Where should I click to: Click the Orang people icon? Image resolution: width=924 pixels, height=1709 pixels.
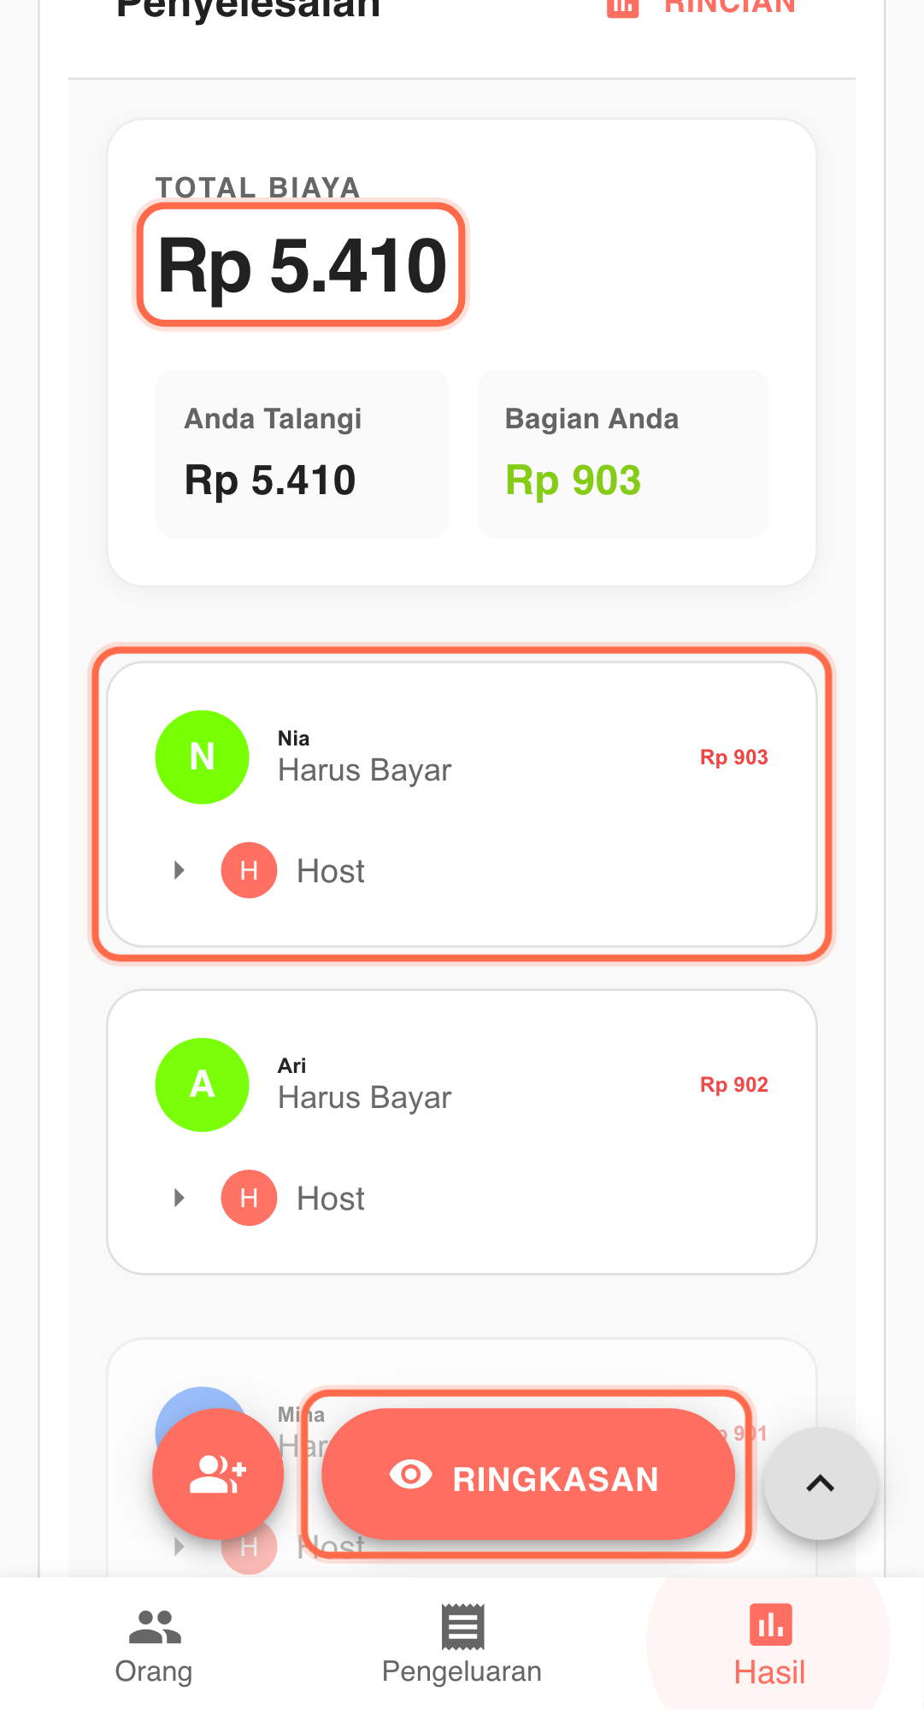[x=155, y=1626]
